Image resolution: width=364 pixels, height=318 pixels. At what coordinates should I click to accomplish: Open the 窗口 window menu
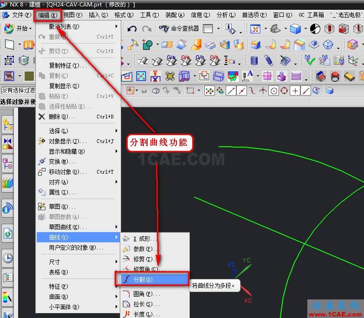point(282,15)
